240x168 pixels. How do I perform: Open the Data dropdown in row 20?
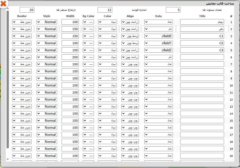(x=158, y=156)
